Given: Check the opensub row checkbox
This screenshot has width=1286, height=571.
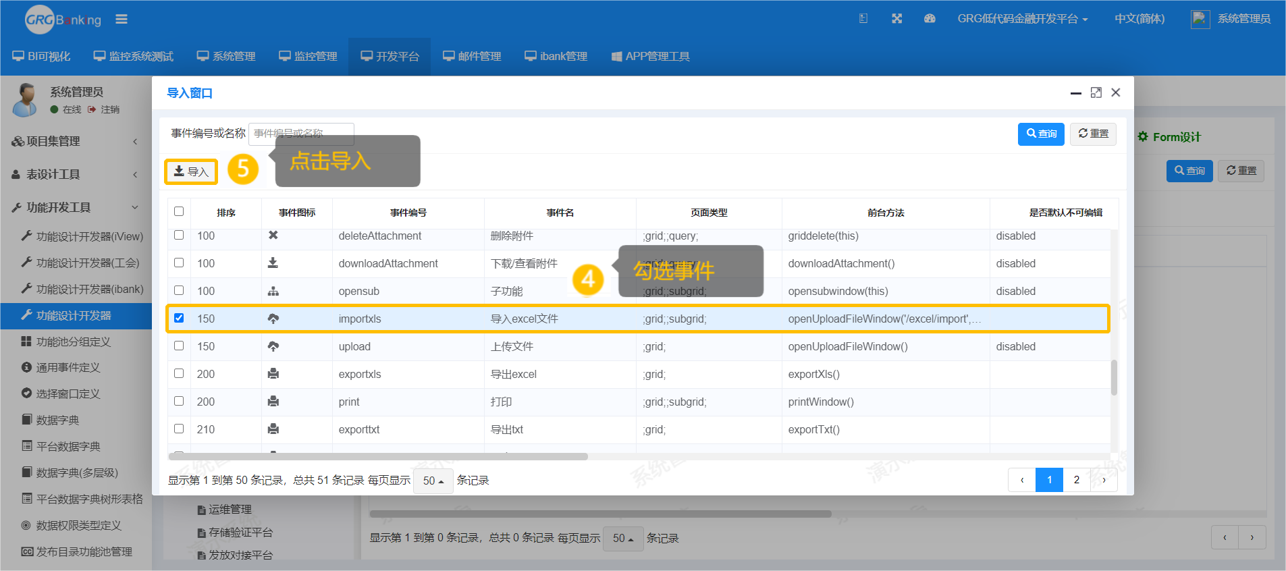Looking at the screenshot, I should [x=179, y=290].
